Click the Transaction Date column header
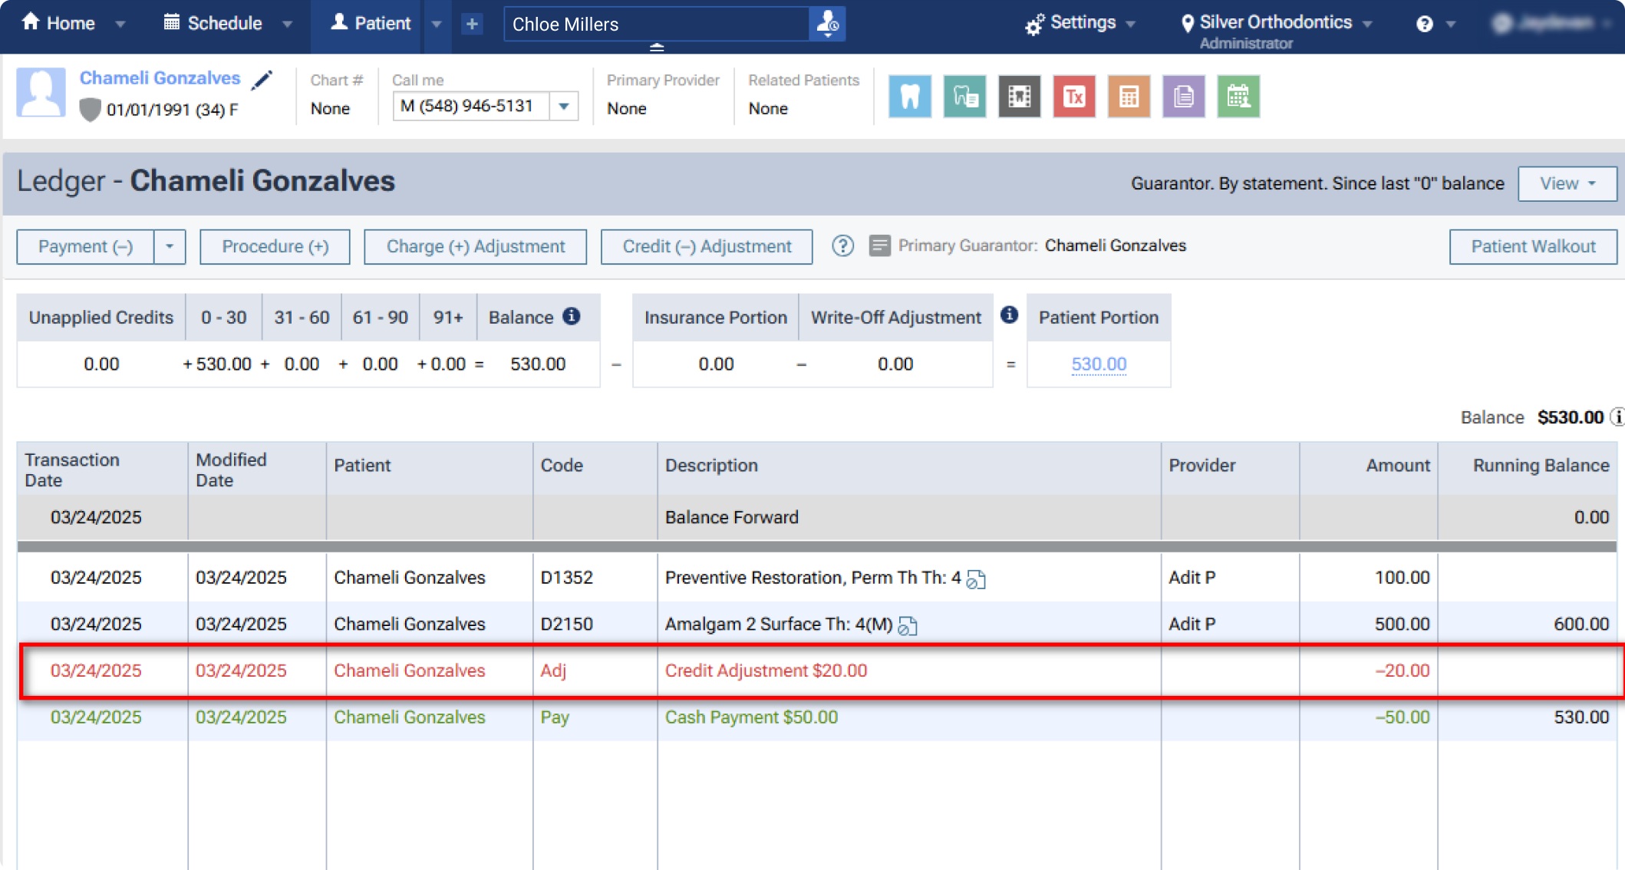The image size is (1625, 870). point(102,469)
